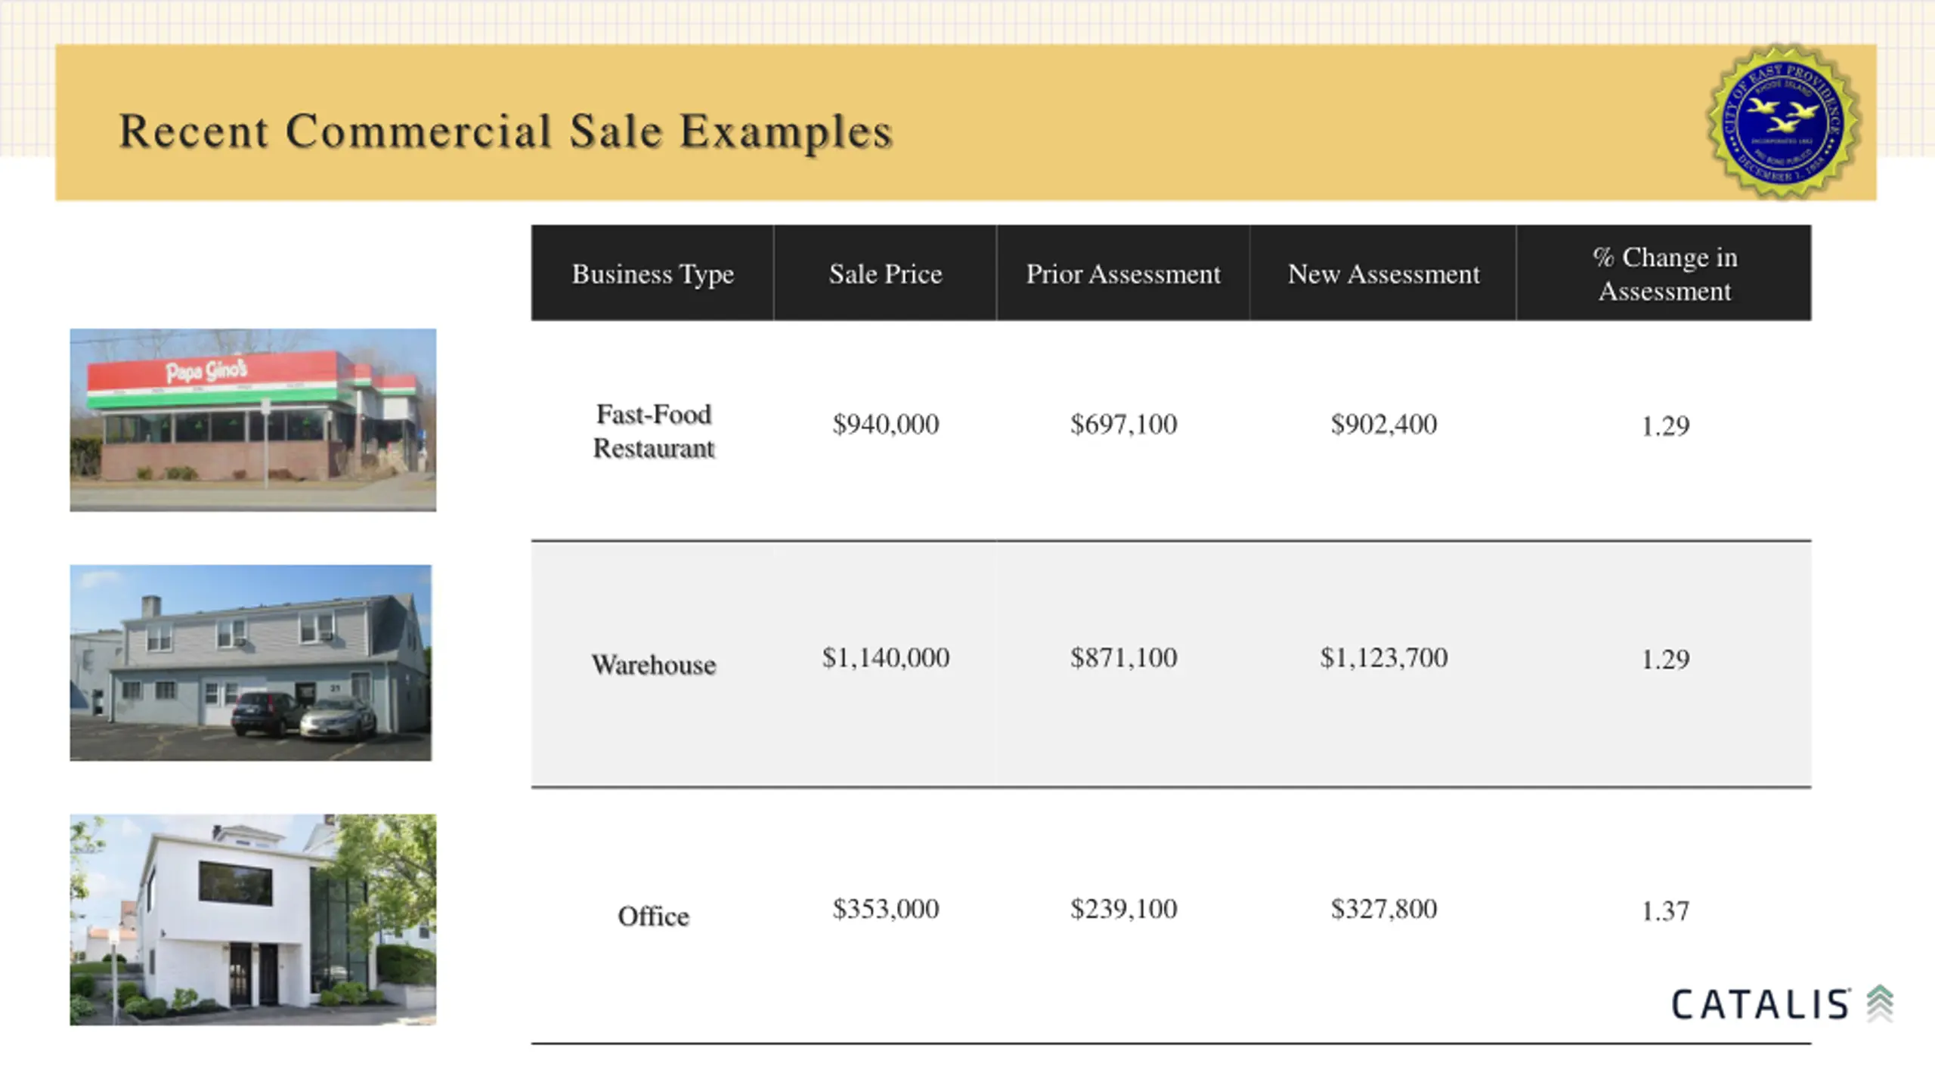The image size is (1935, 1088).
Task: Click the $1,123,700 new assessment value
Action: (x=1384, y=657)
